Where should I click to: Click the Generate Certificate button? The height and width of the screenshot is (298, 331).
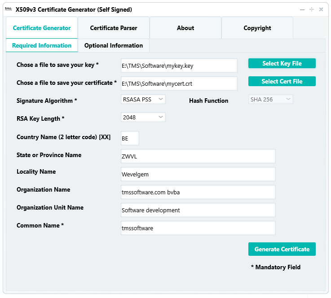pyautogui.click(x=282, y=249)
